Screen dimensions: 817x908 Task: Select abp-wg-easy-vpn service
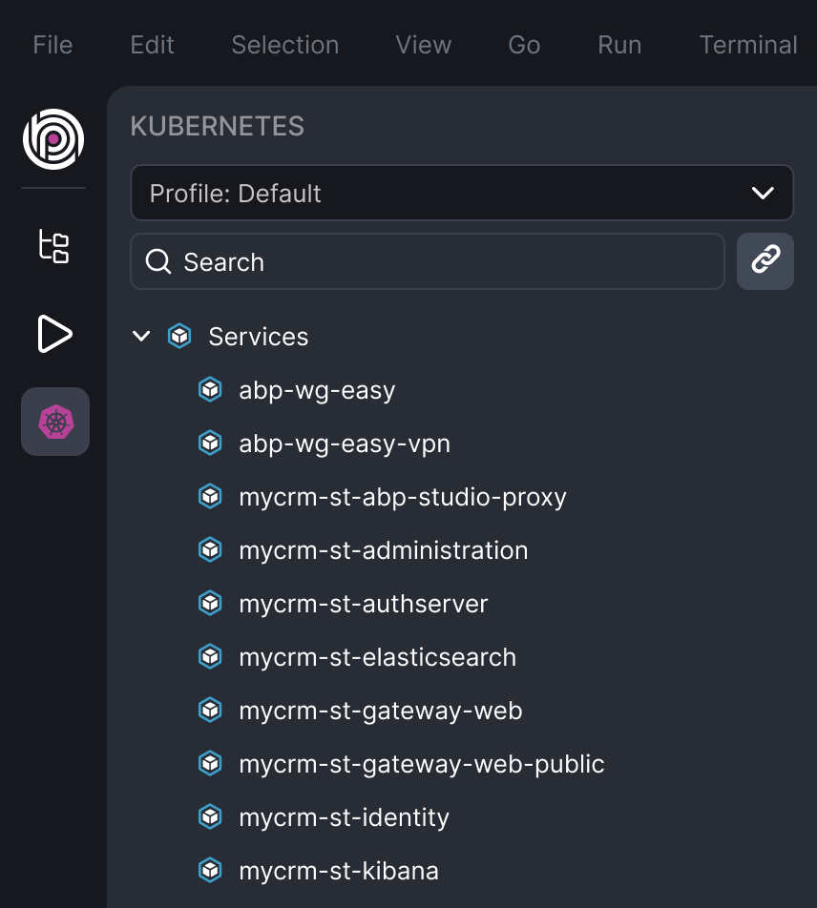coord(345,444)
